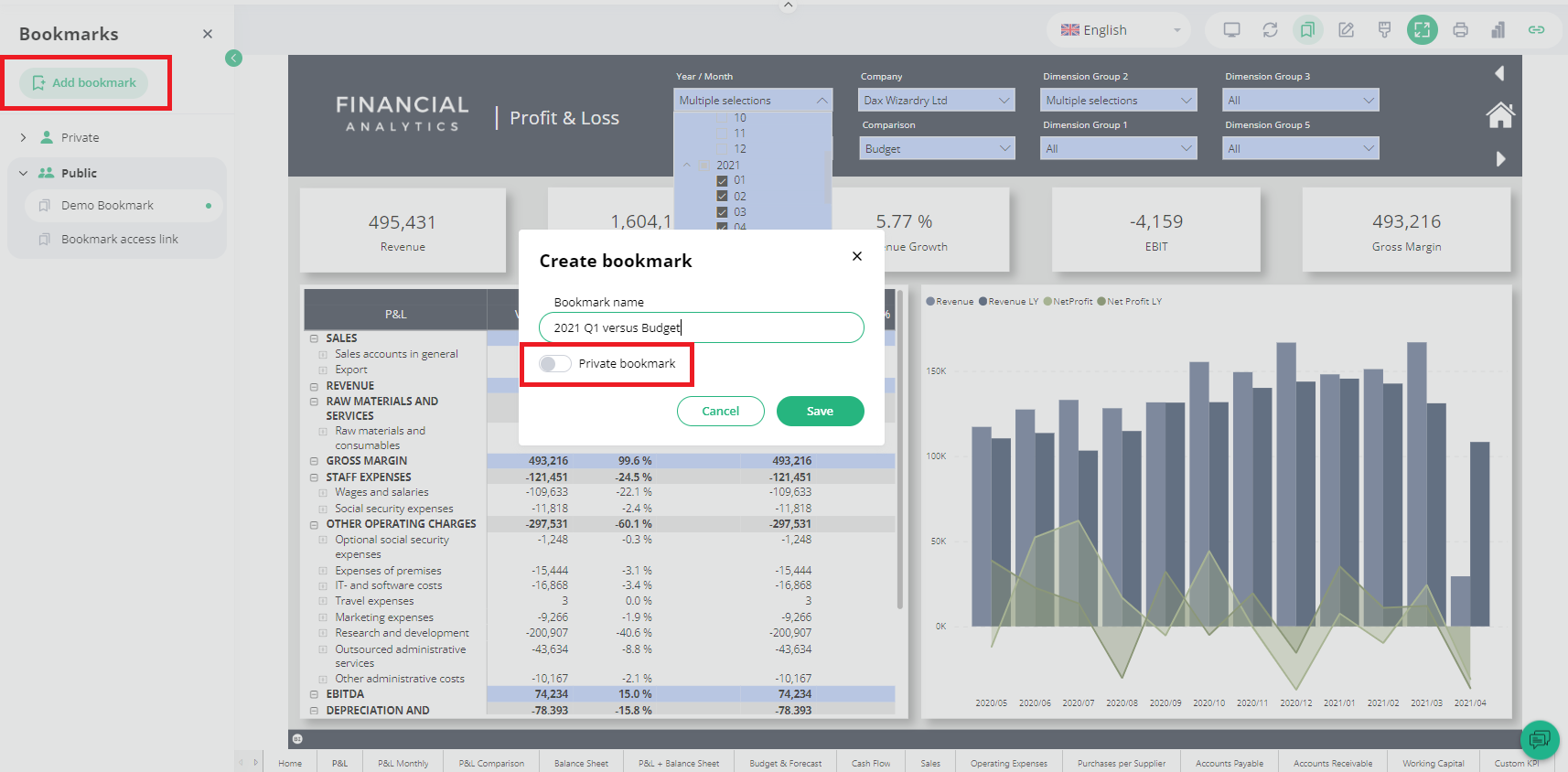This screenshot has height=772, width=1568.
Task: Open the Company dropdown
Action: [x=937, y=101]
